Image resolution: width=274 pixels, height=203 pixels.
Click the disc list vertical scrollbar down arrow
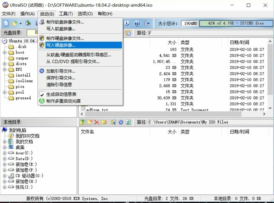[x=270, y=108]
